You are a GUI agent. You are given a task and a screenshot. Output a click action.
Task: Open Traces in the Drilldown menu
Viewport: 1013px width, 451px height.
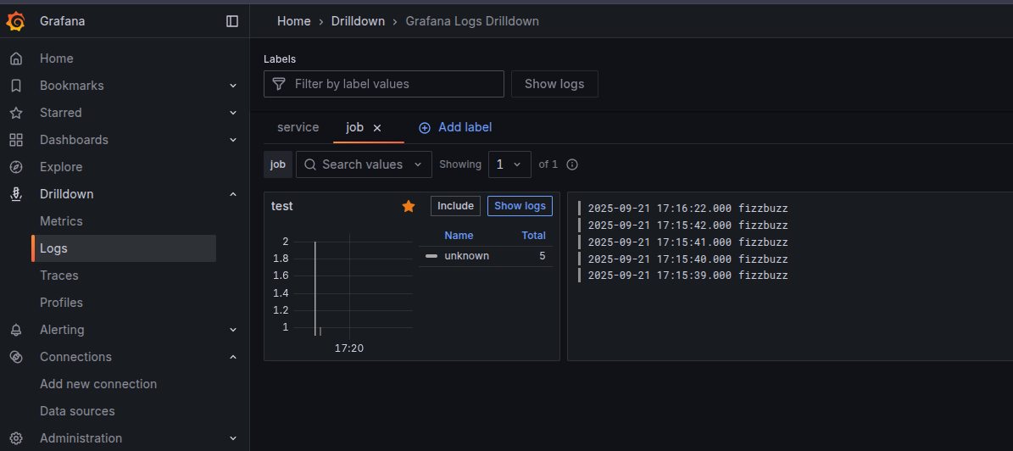click(59, 276)
